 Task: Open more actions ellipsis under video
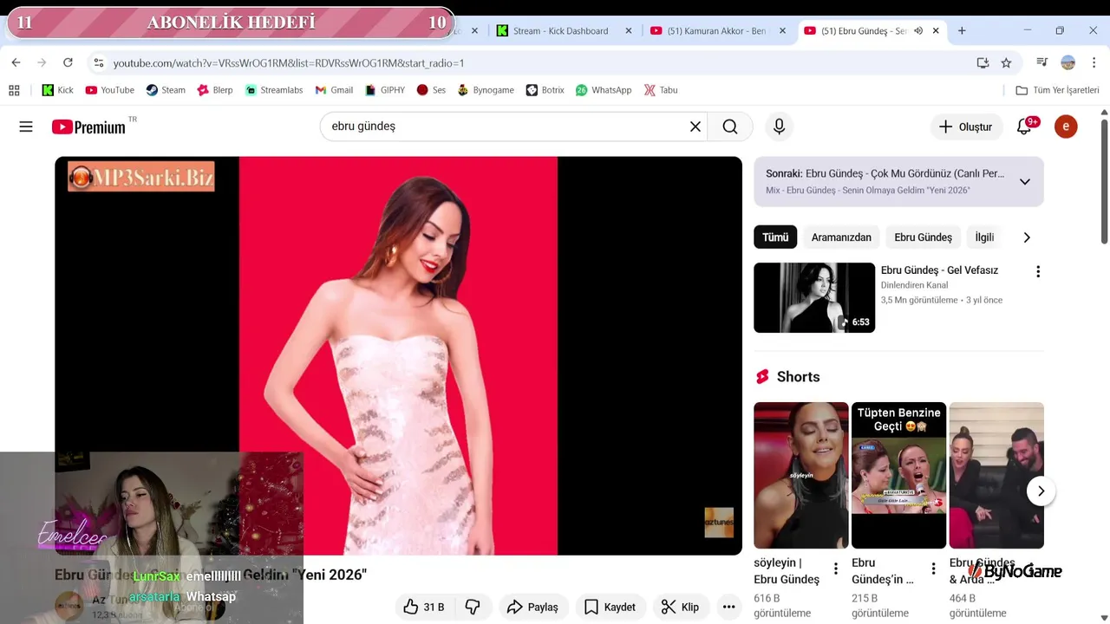pyautogui.click(x=728, y=607)
